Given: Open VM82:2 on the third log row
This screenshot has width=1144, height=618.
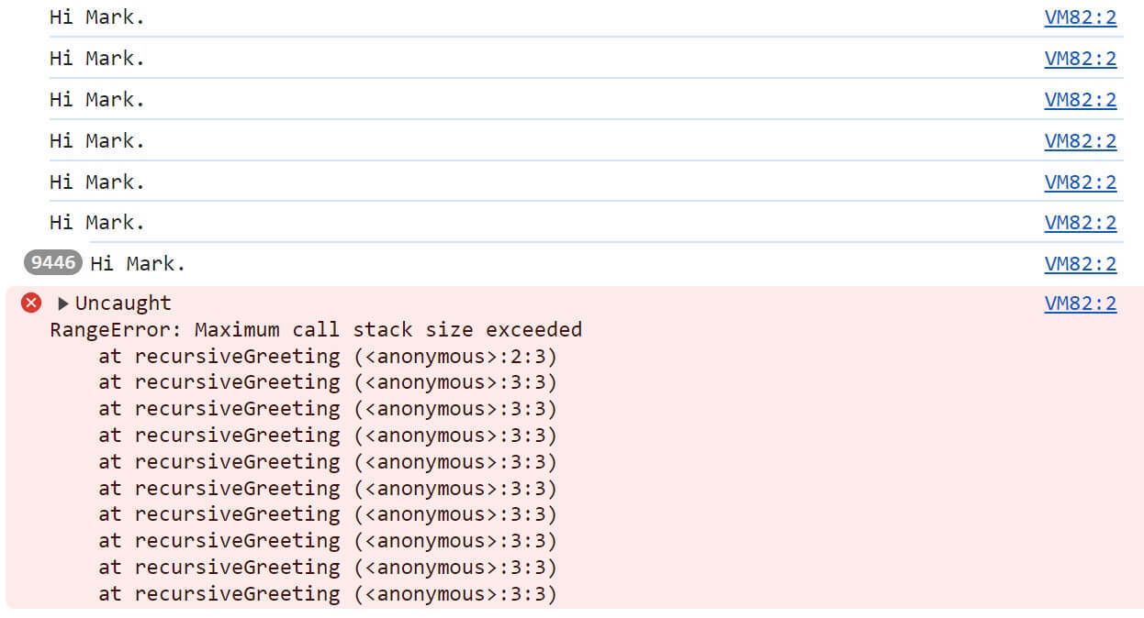Looking at the screenshot, I should (x=1081, y=99).
